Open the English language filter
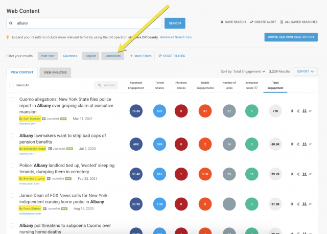Viewport: 327px width, 234px height. (91, 56)
